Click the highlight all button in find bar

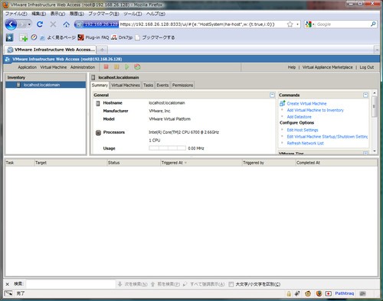pos(204,284)
